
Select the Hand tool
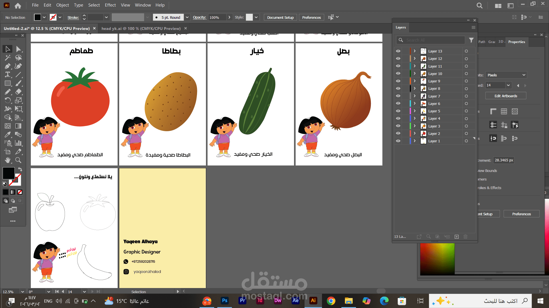(8, 160)
